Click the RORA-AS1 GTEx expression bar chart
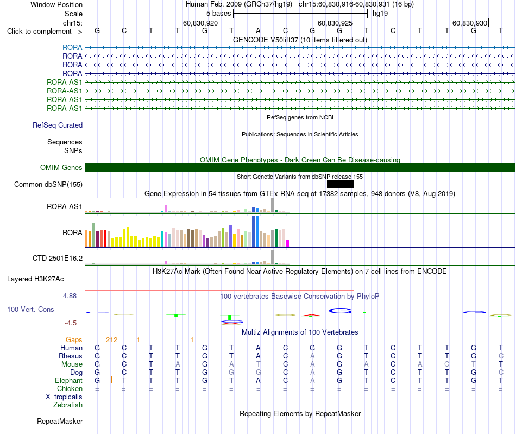Image resolution: width=516 pixels, height=434 pixels. [x=187, y=206]
